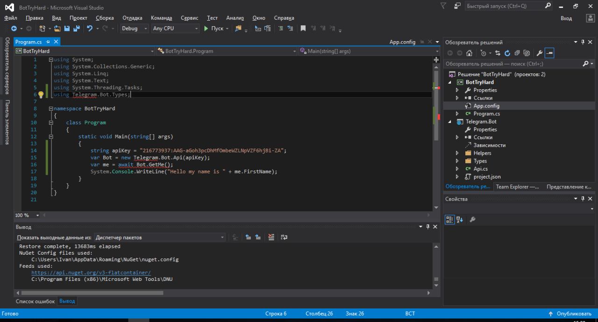Image resolution: width=598 pixels, height=322 pixels.
Task: Open the api.nuget.org link in Output
Action: tap(91, 272)
